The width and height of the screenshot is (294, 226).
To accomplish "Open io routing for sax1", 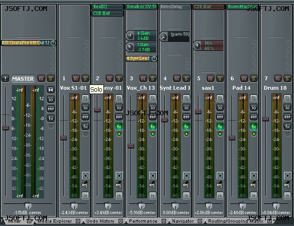I will (x=220, y=108).
